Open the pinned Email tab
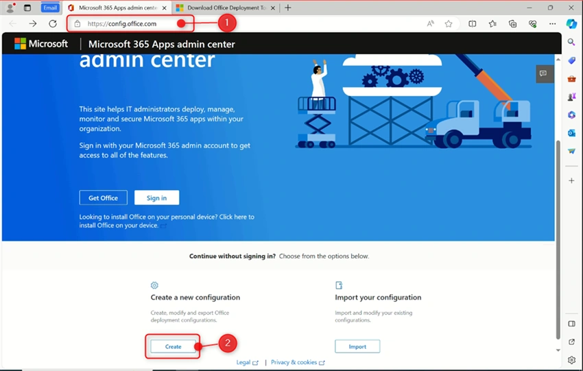This screenshot has height=371, width=583. point(50,8)
